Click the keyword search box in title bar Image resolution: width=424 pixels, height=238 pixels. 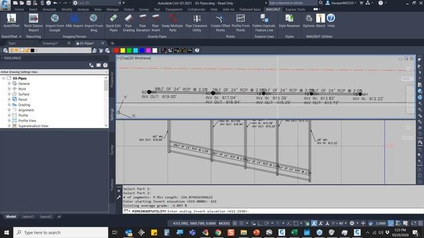point(293,3)
